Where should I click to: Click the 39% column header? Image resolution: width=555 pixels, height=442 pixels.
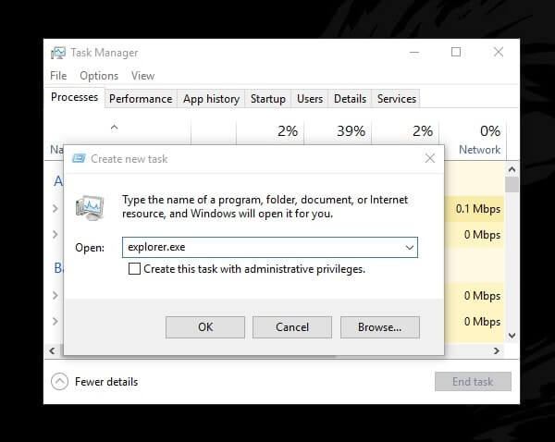351,131
